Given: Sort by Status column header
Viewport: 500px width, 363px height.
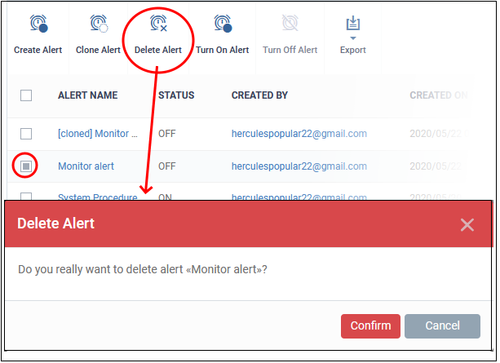Looking at the screenshot, I should 176,95.
